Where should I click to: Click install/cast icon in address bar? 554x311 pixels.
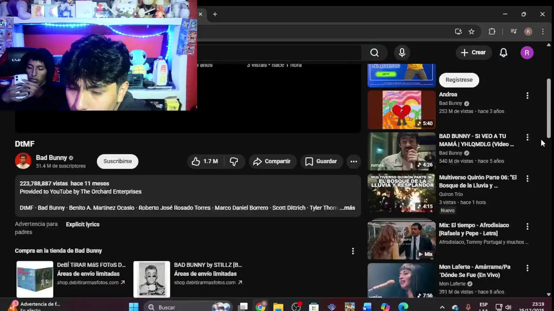pos(458,32)
